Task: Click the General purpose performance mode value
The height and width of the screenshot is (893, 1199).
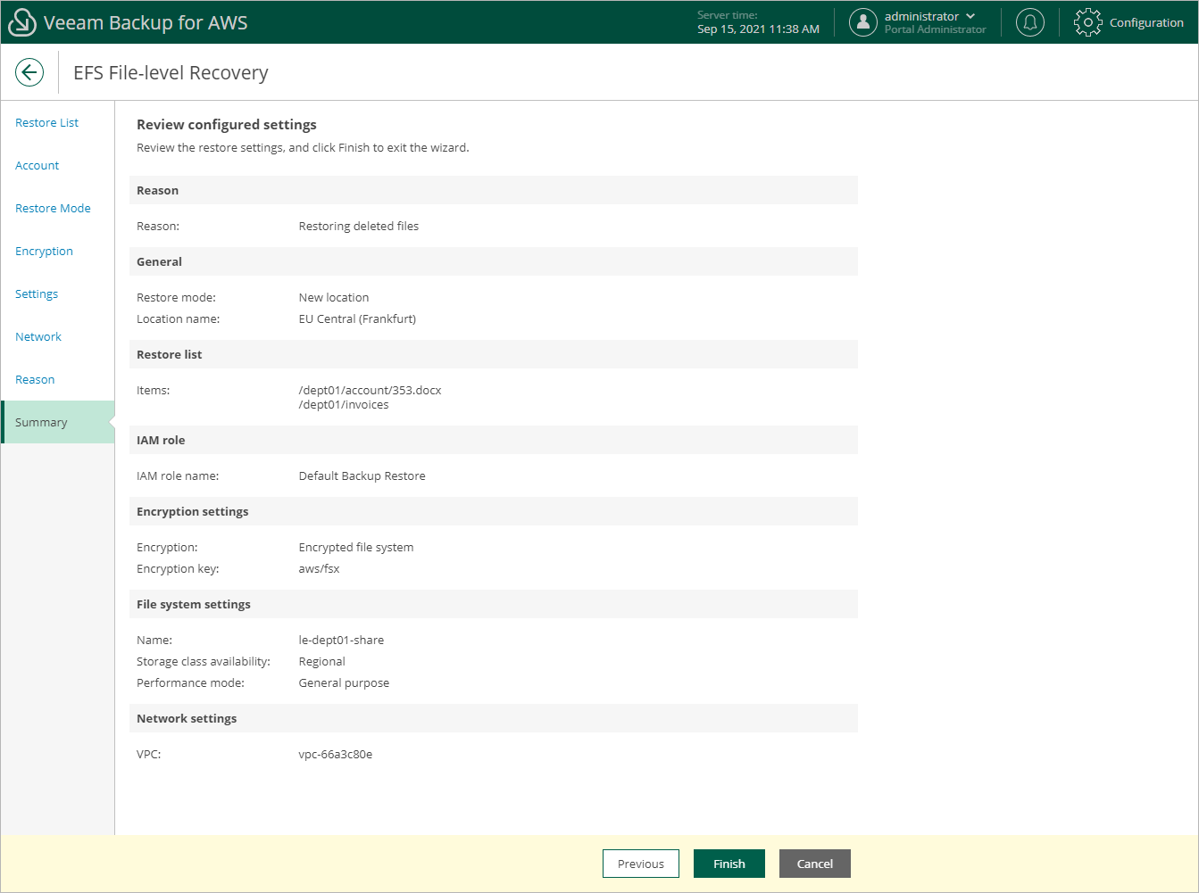Action: click(344, 682)
